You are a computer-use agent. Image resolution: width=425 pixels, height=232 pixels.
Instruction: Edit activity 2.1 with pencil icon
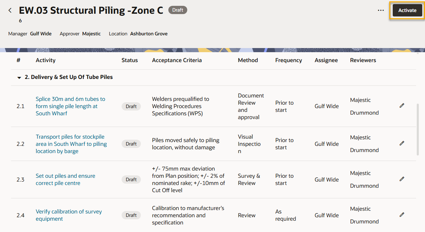(x=402, y=106)
